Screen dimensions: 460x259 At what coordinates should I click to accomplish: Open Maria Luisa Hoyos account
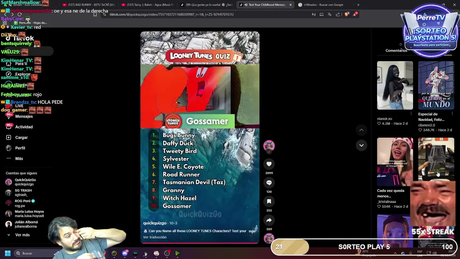click(x=29, y=214)
